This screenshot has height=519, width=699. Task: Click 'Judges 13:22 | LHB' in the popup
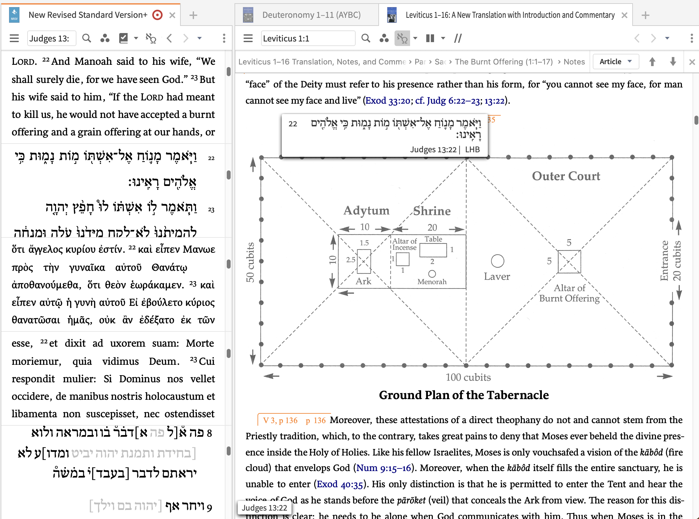pyautogui.click(x=445, y=149)
